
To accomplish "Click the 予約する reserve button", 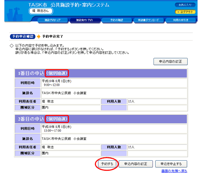I will coord(107,164).
